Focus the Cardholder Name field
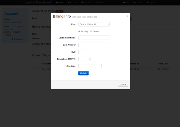 pos(94,38)
